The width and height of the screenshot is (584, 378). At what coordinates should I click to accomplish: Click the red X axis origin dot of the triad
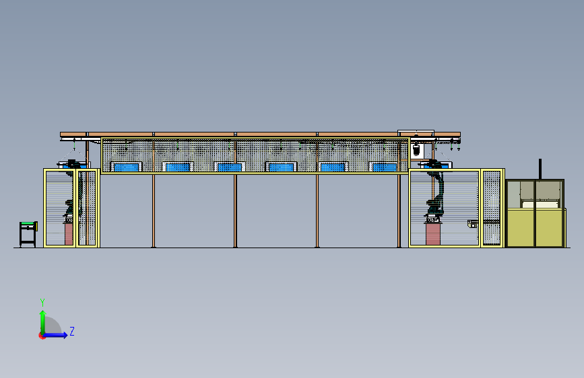tap(42, 336)
